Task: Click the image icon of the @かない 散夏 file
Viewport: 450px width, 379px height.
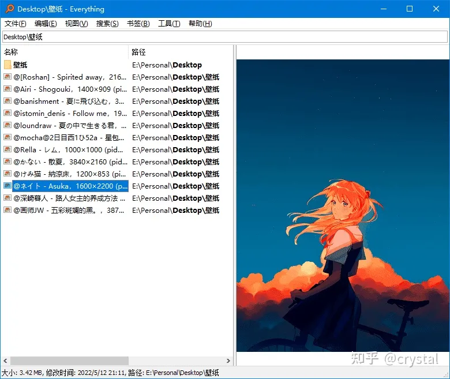Action: tap(7, 162)
